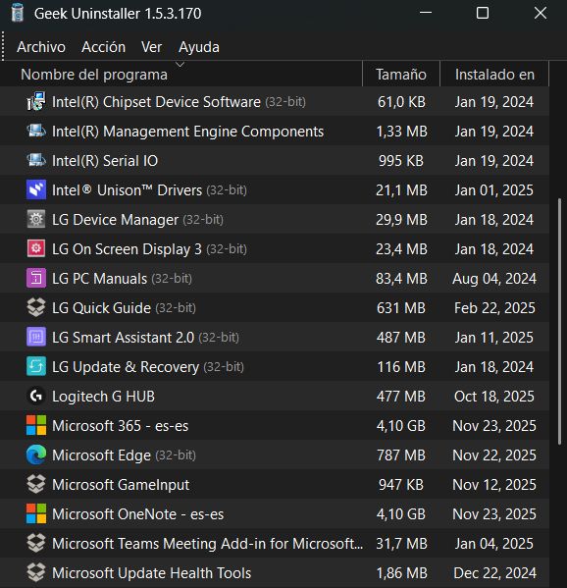Click the Intel Chipset Device Software icon
The height and width of the screenshot is (588, 567).
pos(36,102)
